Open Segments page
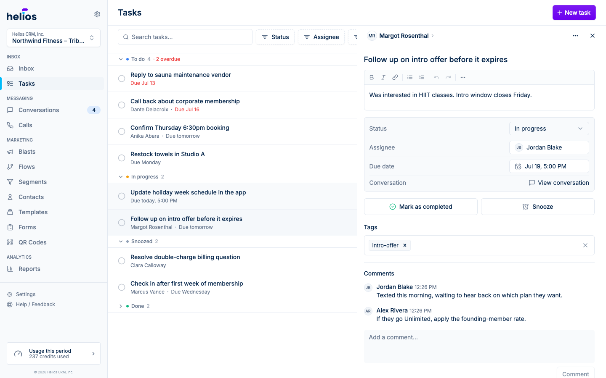The image size is (606, 378). (53, 182)
